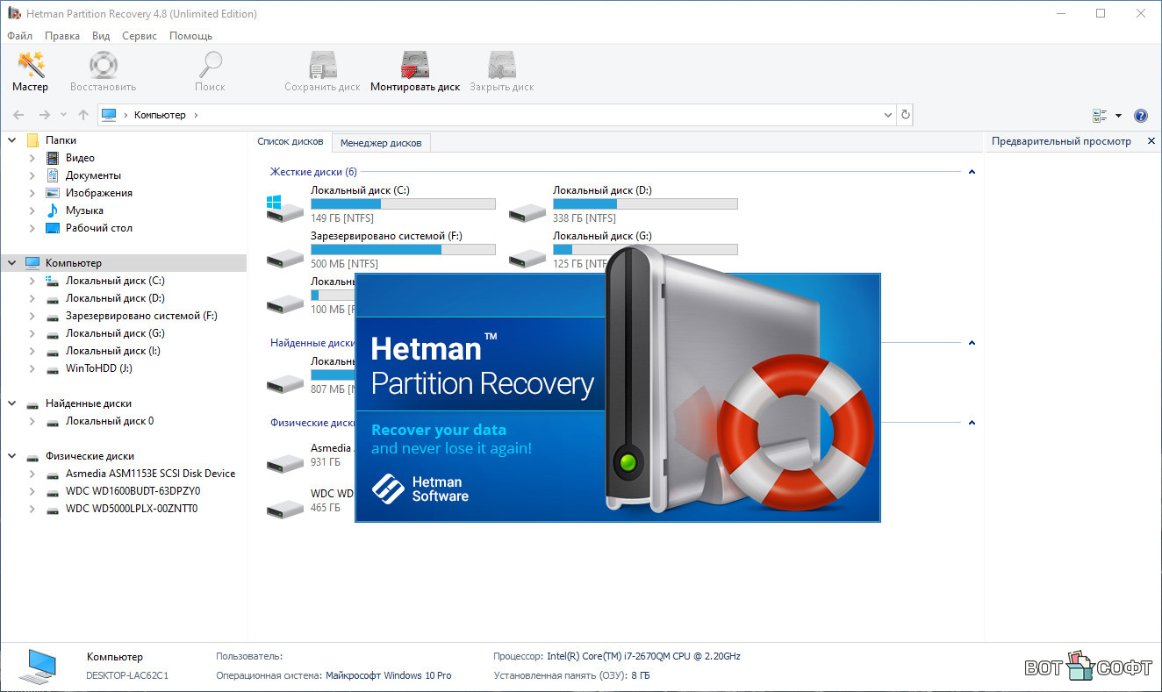1162x692 pixels.
Task: Click the disk D: usage bar
Action: pos(645,203)
